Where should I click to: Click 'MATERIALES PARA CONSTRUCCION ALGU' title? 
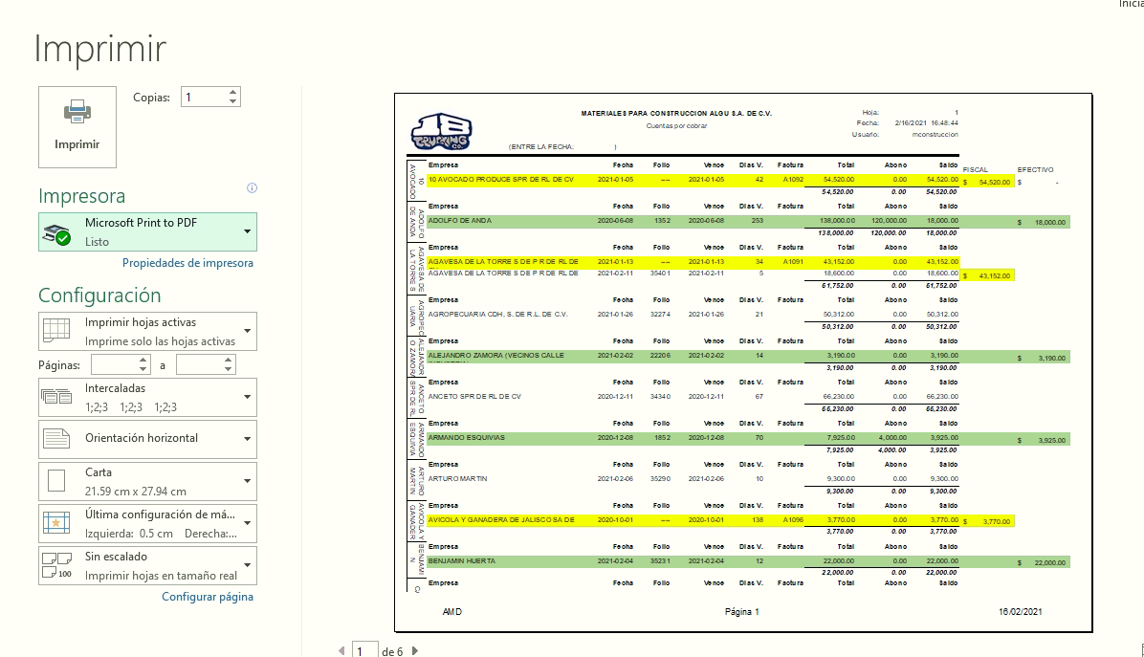click(676, 114)
